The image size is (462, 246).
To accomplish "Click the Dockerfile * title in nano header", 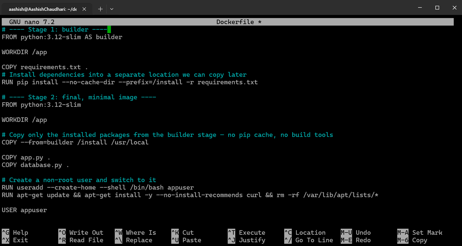I will click(x=239, y=22).
